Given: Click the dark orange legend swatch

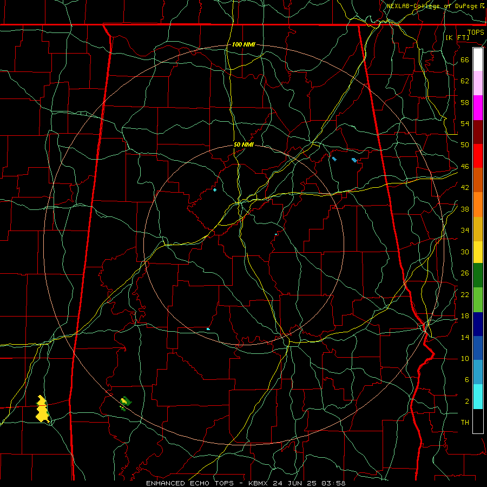Looking at the screenshot, I should (x=478, y=180).
